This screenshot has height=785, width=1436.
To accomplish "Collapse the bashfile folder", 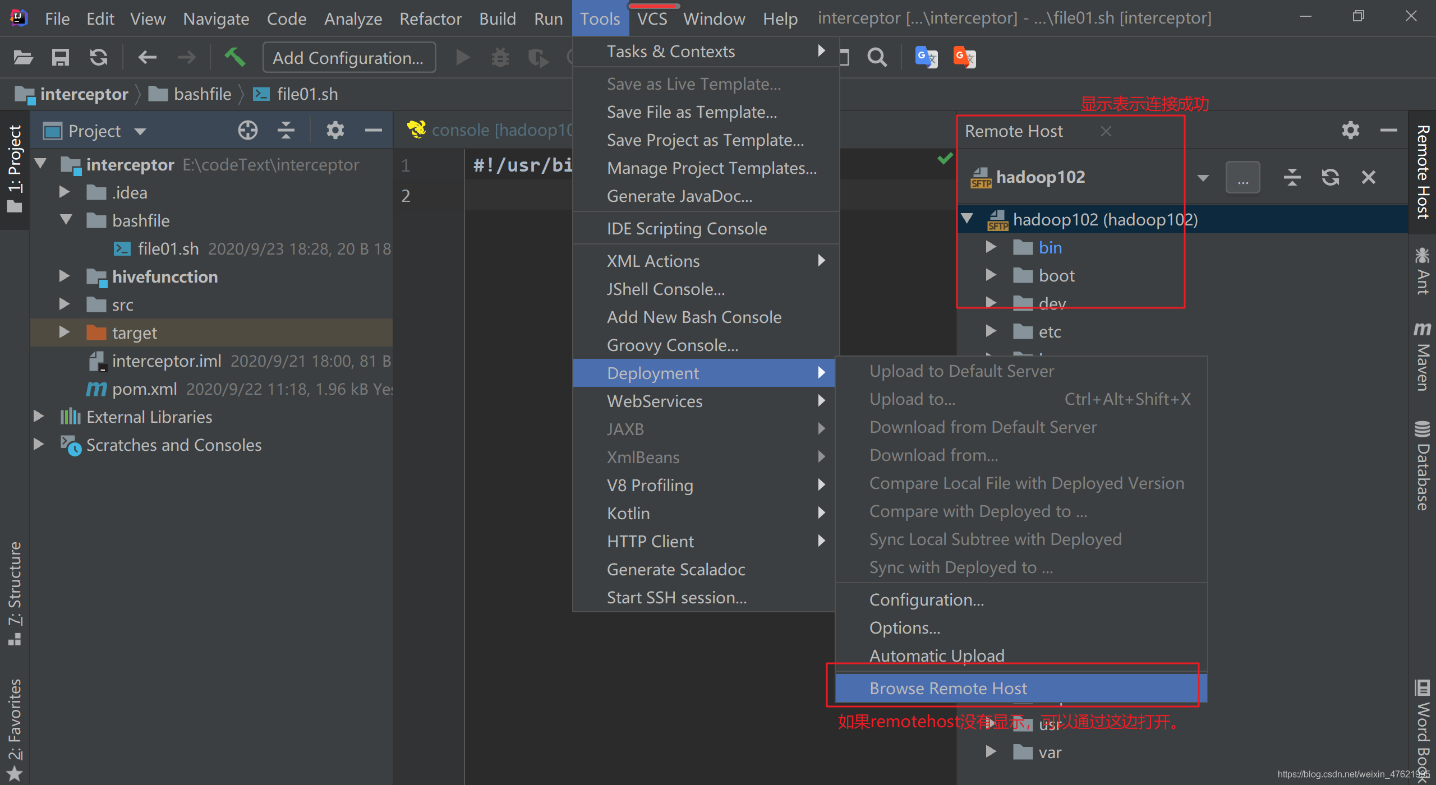I will pos(66,220).
